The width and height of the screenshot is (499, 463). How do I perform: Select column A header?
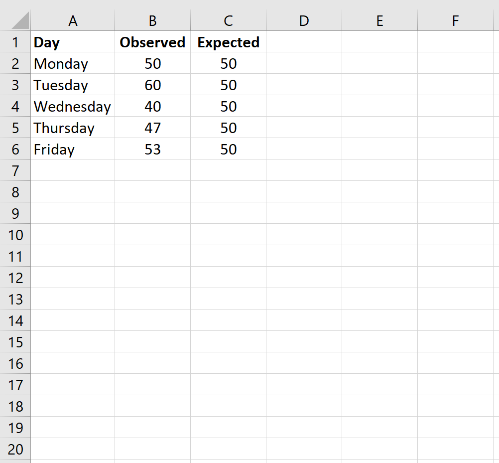[x=73, y=21]
